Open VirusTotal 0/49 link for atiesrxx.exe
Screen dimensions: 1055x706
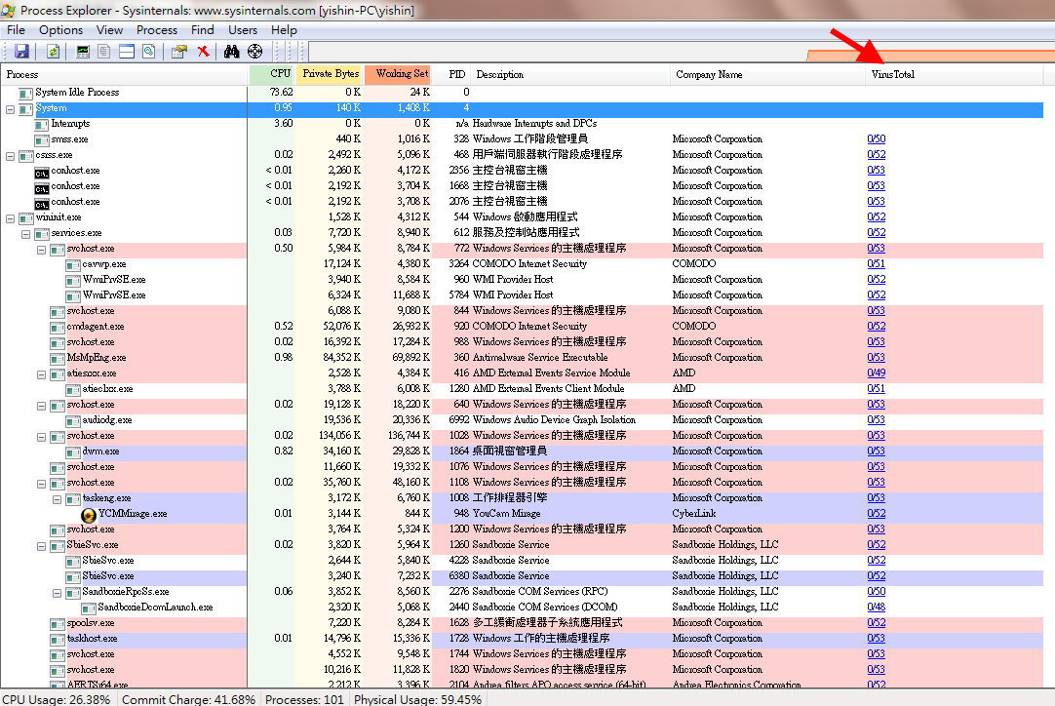(876, 373)
